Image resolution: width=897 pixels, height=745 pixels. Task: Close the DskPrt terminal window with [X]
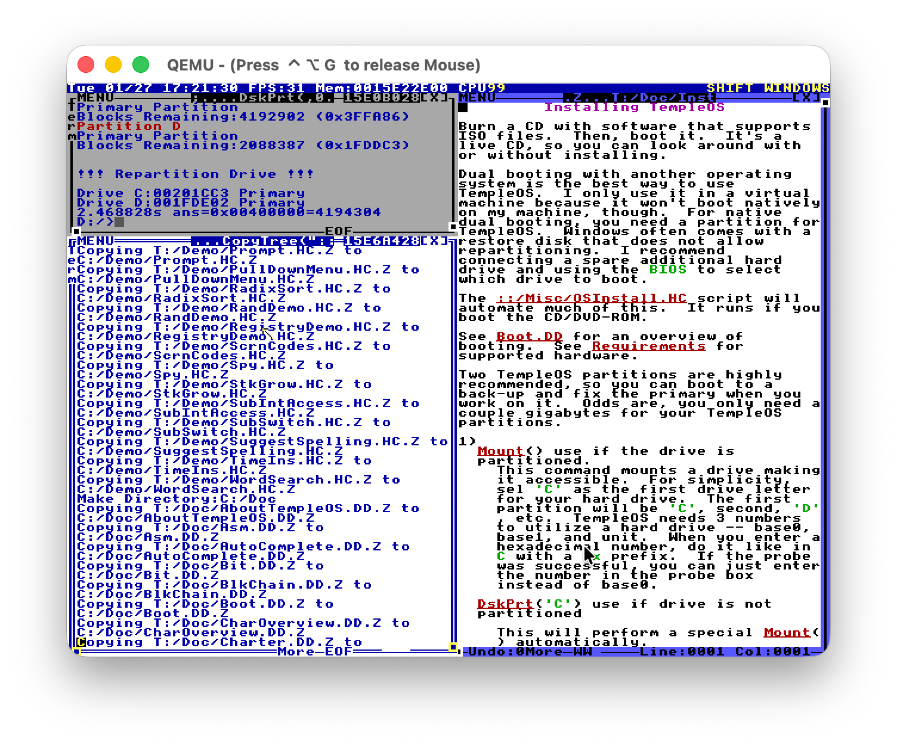click(434, 97)
